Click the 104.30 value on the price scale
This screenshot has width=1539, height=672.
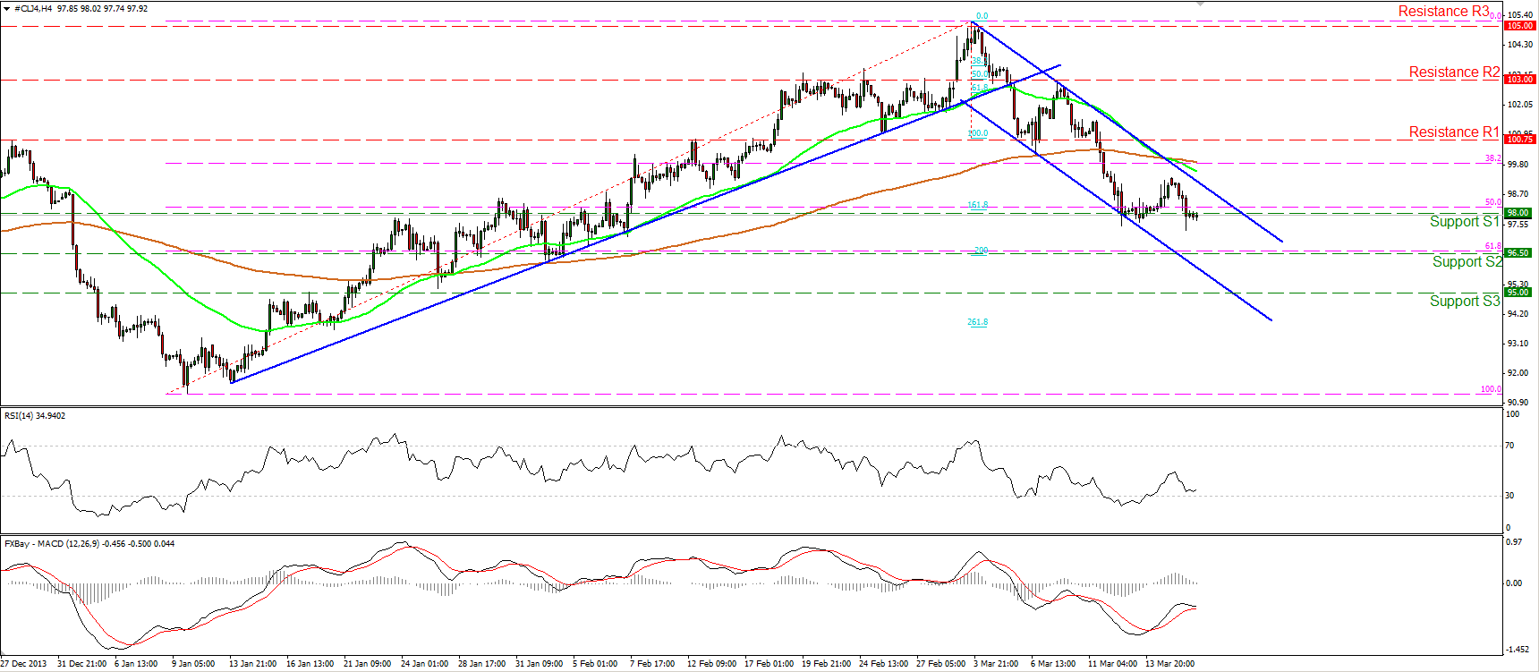click(1519, 44)
